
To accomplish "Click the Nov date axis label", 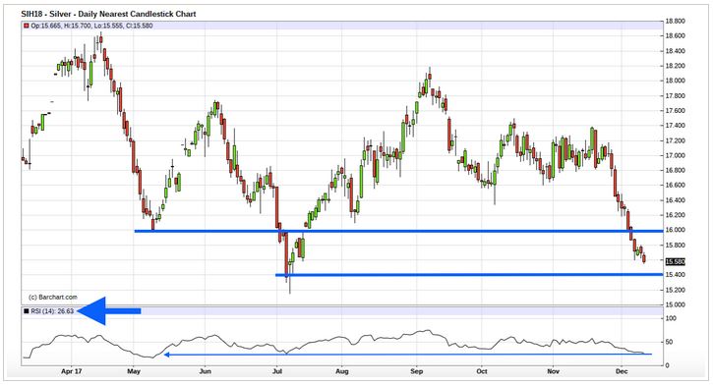I will pos(553,371).
